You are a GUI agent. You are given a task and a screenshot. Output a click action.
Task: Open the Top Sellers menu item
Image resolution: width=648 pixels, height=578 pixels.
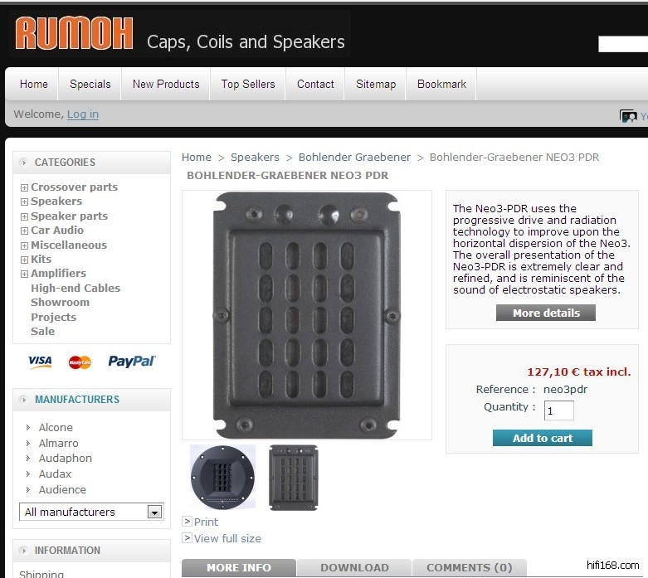click(x=248, y=84)
